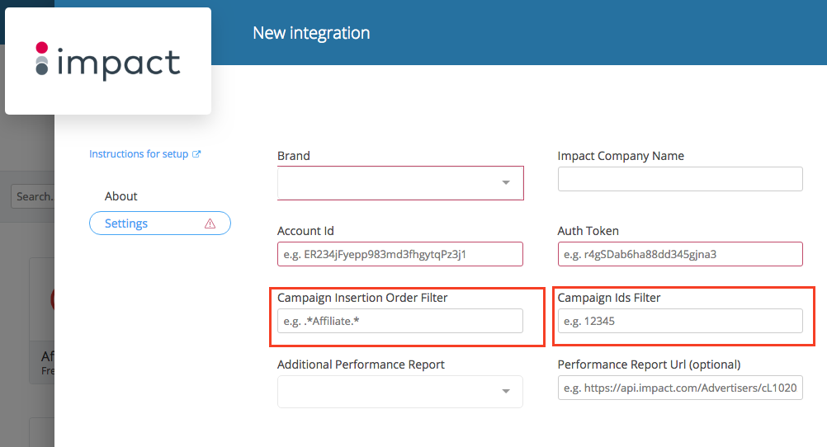Open the Instructions for setup link
The image size is (827, 447).
139,154
